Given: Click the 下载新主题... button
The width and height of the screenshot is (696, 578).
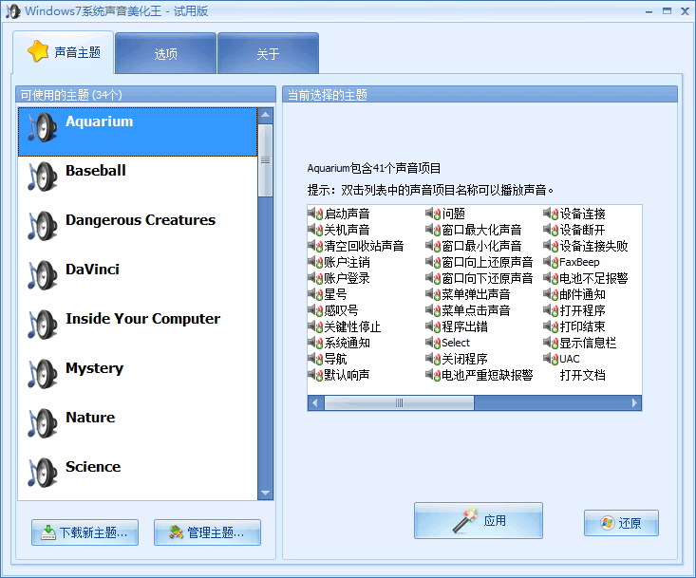Looking at the screenshot, I should (x=85, y=532).
